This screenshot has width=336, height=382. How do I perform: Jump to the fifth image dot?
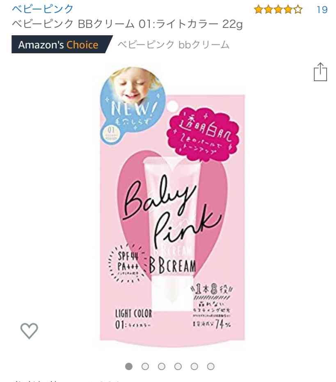[x=194, y=366]
